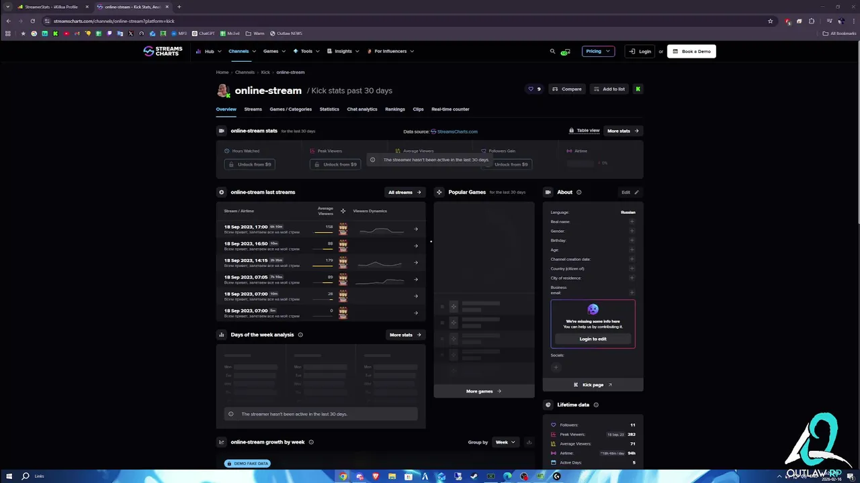Open Chrome from the Windows taskbar
The height and width of the screenshot is (483, 860).
(343, 476)
